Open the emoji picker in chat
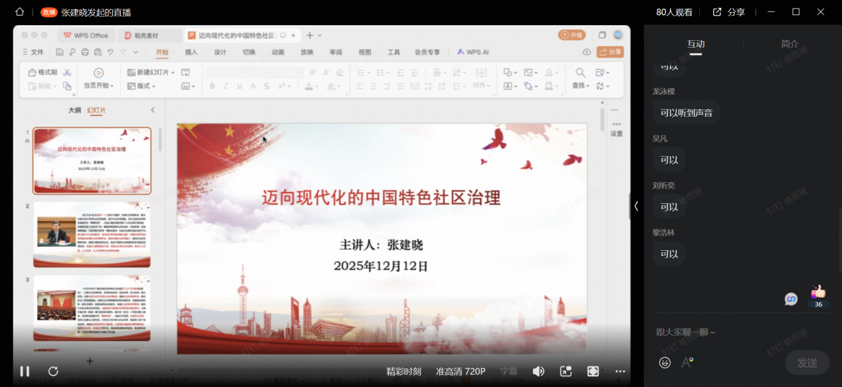The height and width of the screenshot is (387, 842). pos(665,362)
